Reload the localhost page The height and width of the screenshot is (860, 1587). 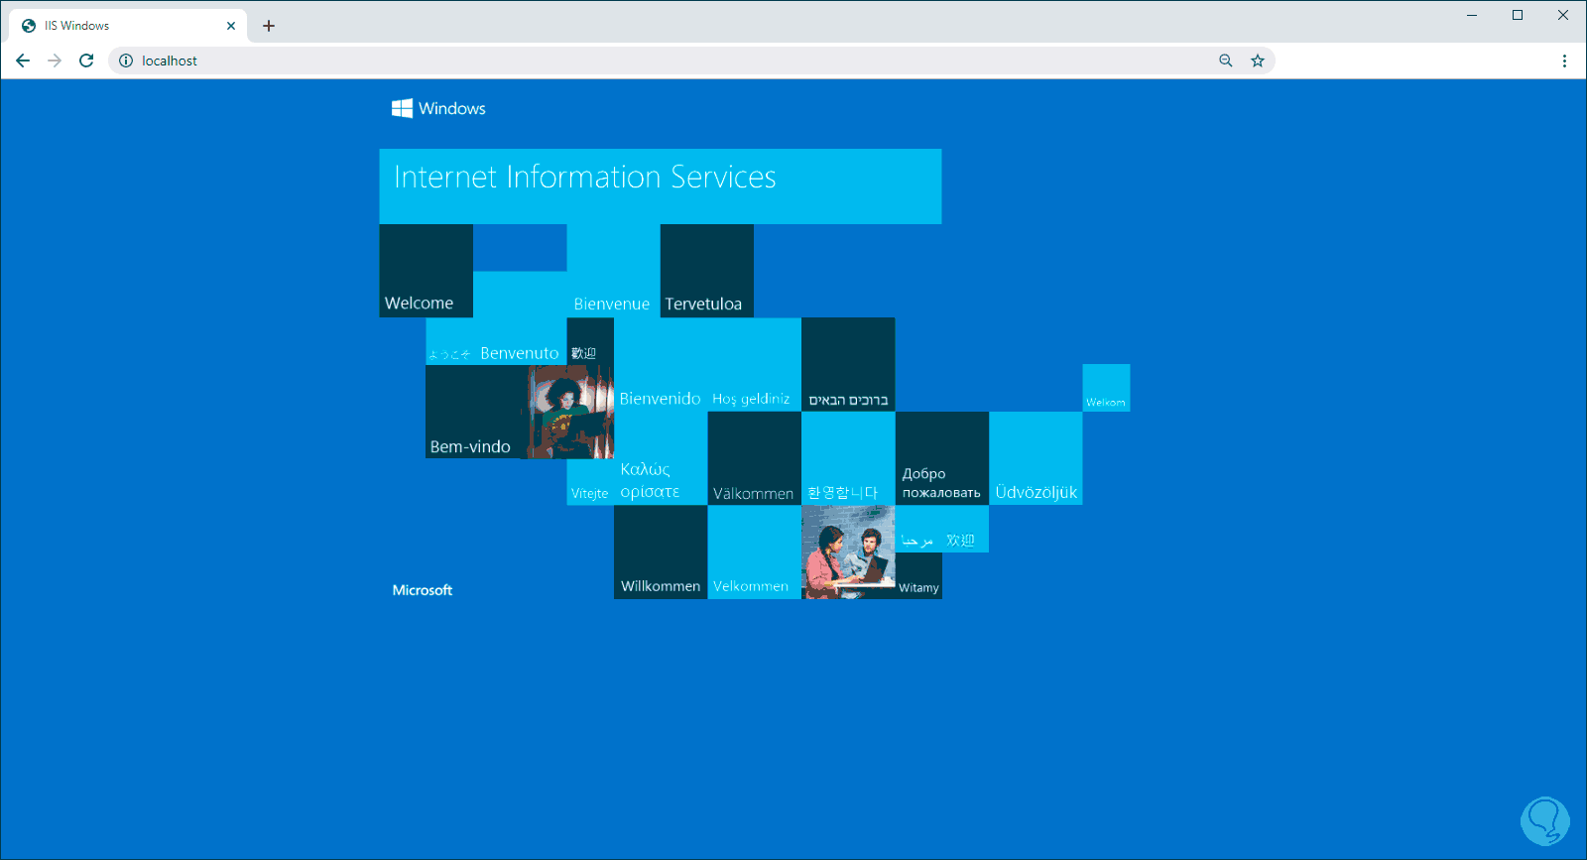coord(86,61)
